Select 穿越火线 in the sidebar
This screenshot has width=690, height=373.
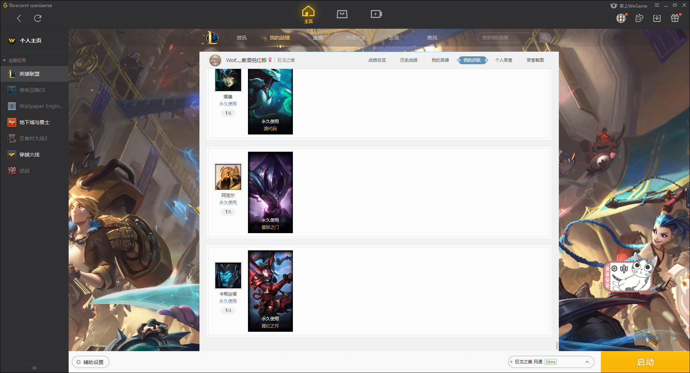pyautogui.click(x=34, y=155)
